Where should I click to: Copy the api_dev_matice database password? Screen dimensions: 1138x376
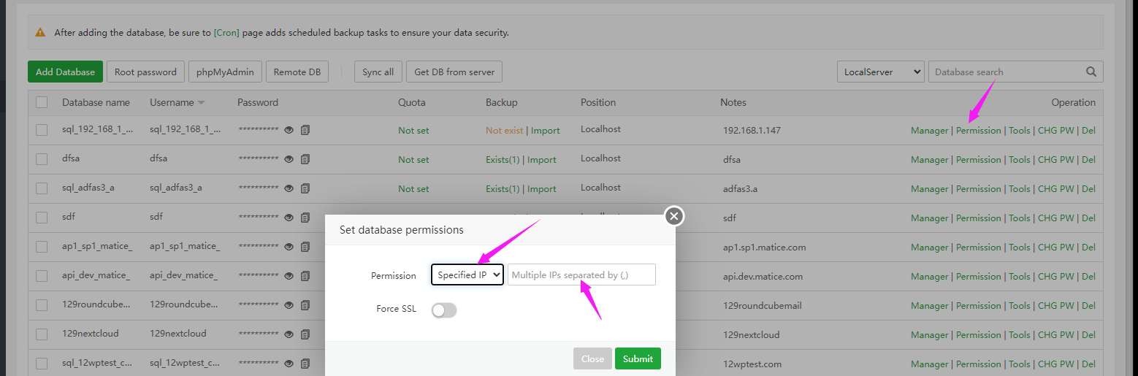[305, 276]
